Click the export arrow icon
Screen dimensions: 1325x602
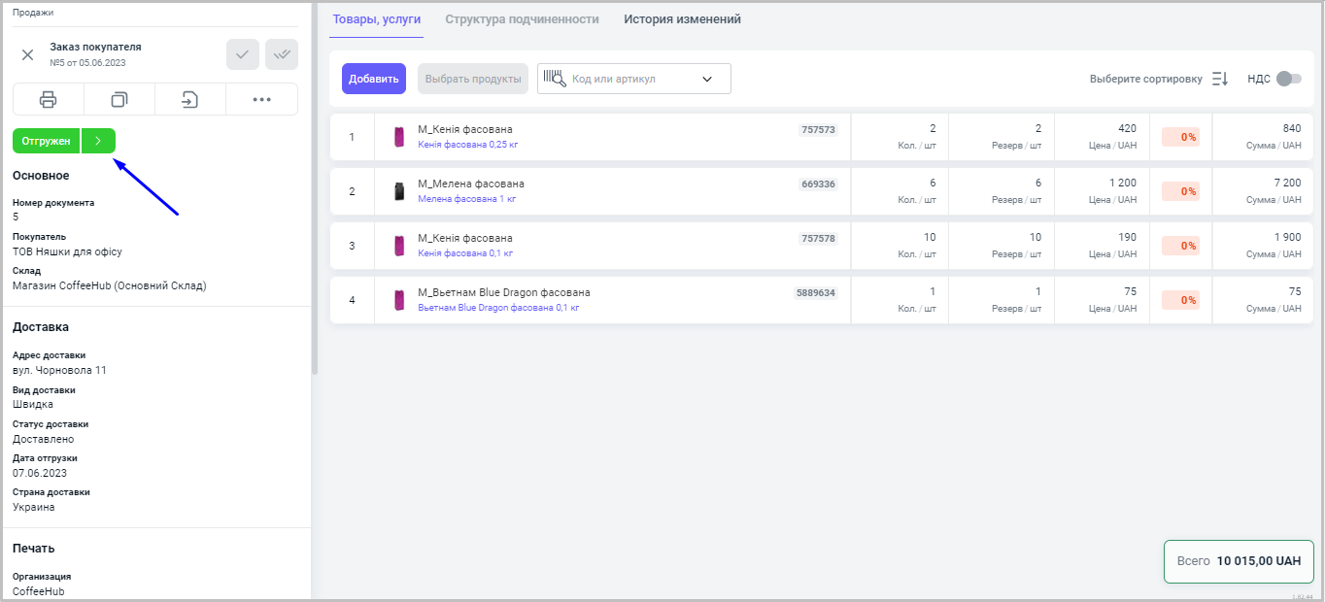pos(190,99)
